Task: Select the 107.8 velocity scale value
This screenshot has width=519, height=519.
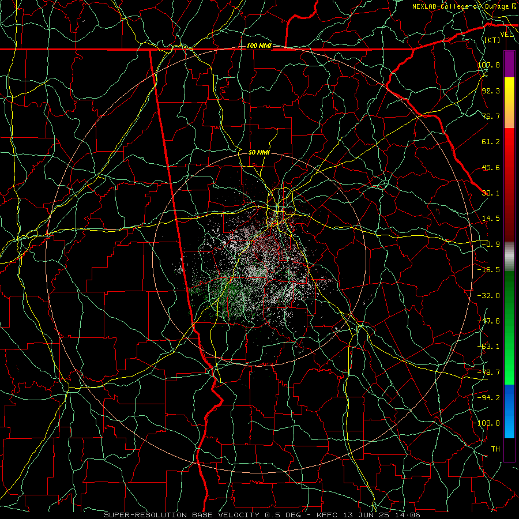Action: [488, 65]
